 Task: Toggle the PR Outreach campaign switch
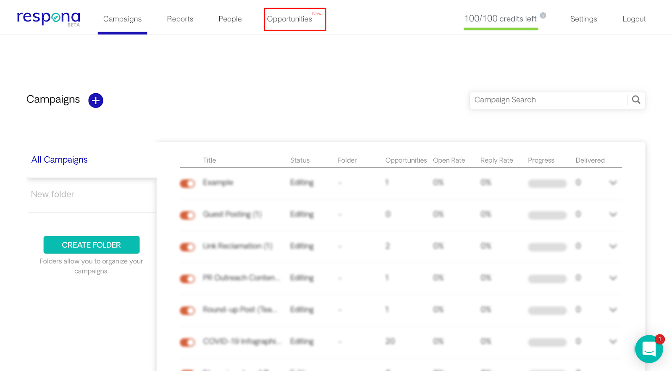click(188, 279)
